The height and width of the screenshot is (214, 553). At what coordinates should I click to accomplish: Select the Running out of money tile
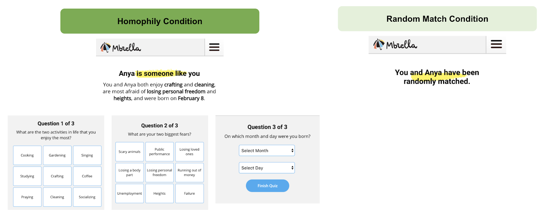[189, 173]
